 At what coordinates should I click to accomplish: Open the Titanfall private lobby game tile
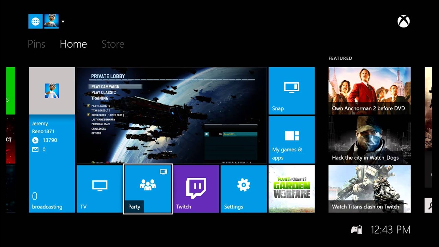tap(171, 115)
